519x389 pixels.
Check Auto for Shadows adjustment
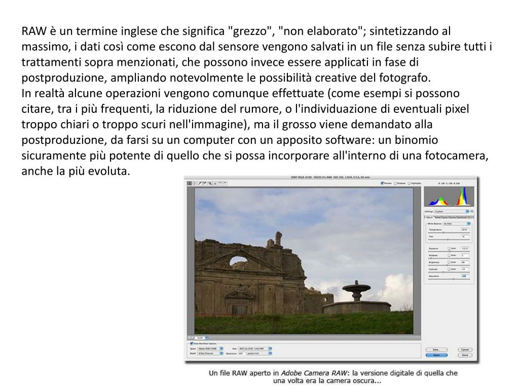(449, 255)
